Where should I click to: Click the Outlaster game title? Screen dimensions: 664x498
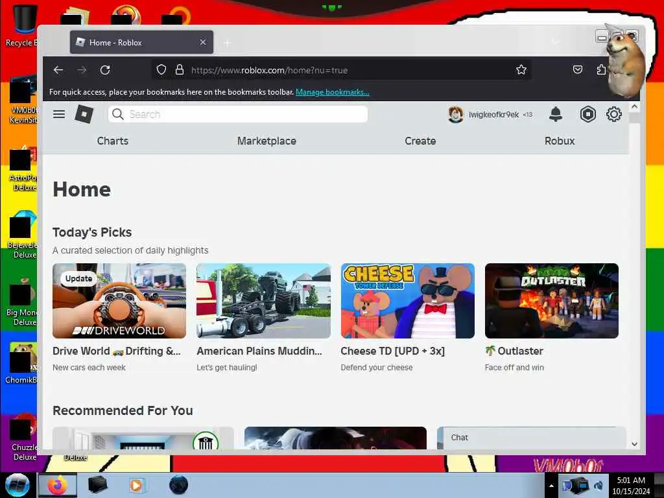click(514, 351)
